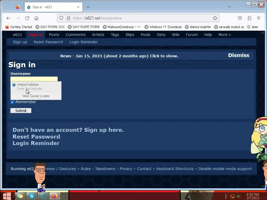Dismiss the news banner

coord(239,55)
